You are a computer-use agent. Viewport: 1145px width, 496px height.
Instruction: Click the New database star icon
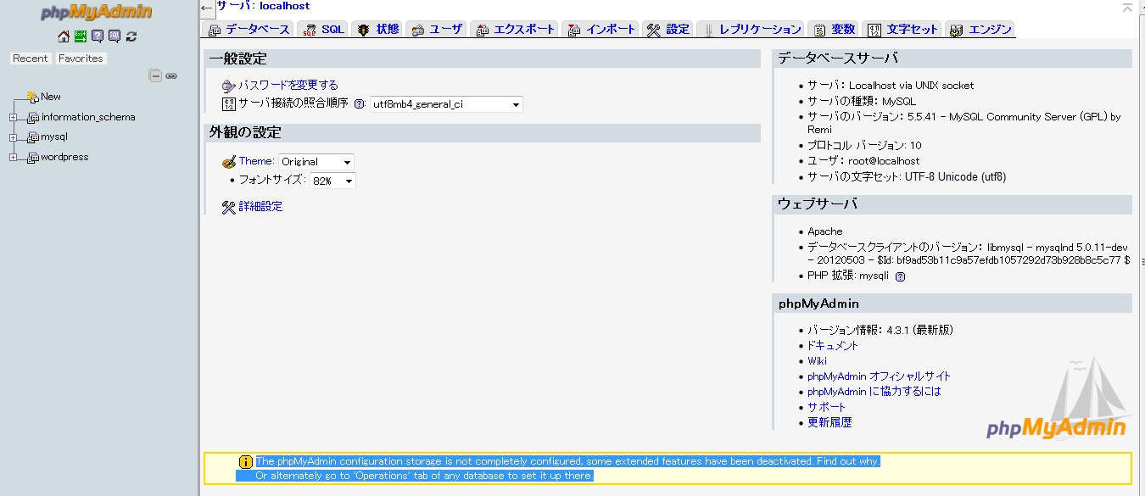32,97
